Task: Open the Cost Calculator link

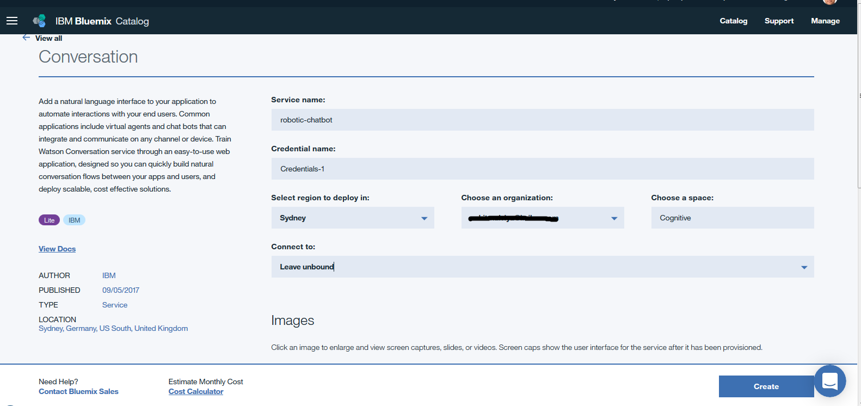Action: [x=196, y=391]
